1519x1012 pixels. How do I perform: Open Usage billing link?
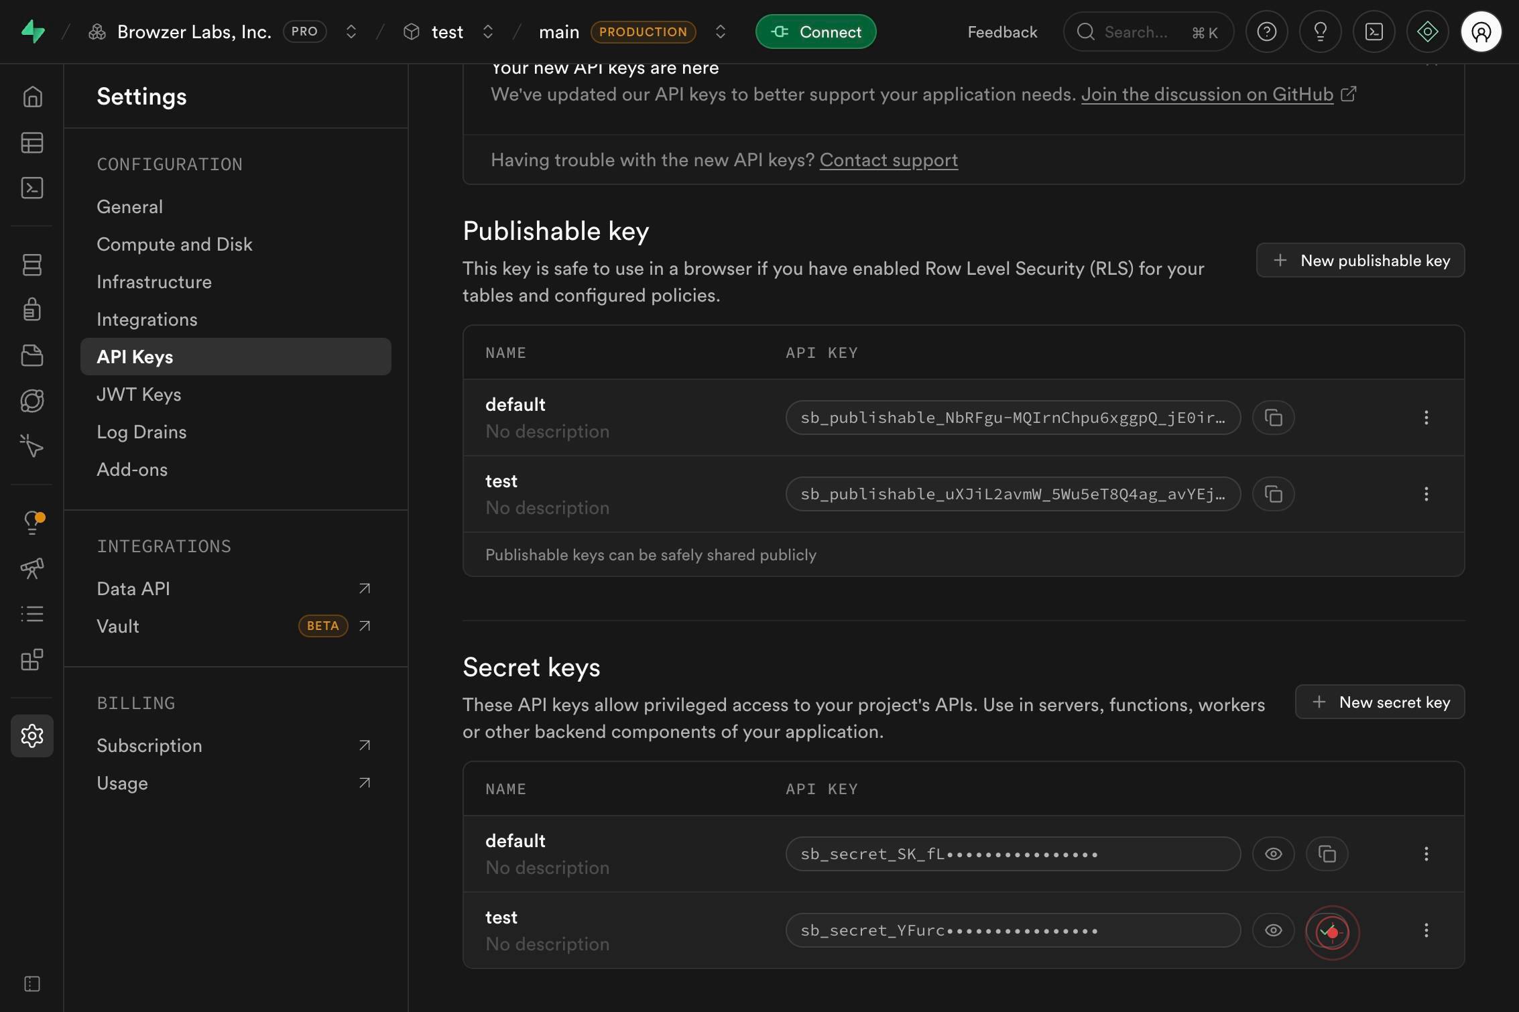point(236,783)
